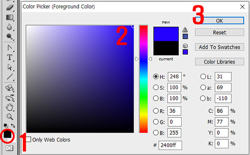Select the Eraser tool
The height and width of the screenshot is (155, 250).
10,7
